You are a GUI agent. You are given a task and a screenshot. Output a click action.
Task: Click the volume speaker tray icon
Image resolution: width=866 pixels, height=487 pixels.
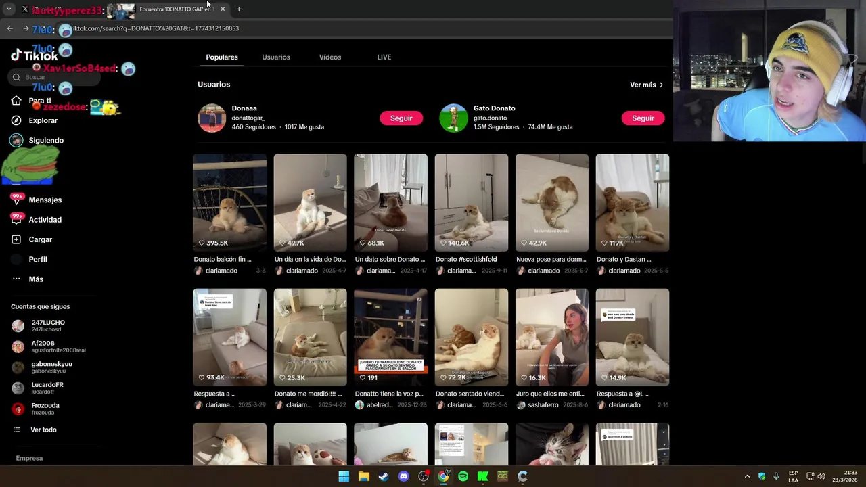point(821,476)
